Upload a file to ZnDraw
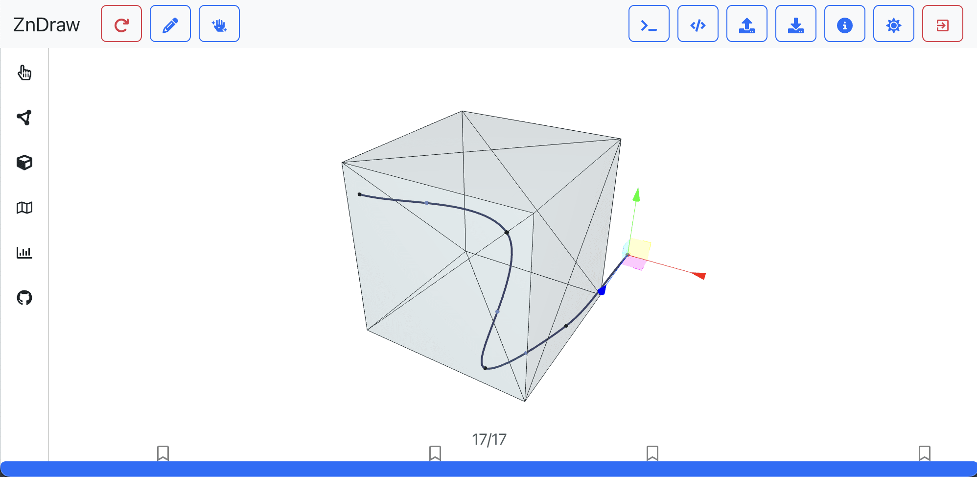Viewport: 977px width, 477px height. pyautogui.click(x=746, y=23)
